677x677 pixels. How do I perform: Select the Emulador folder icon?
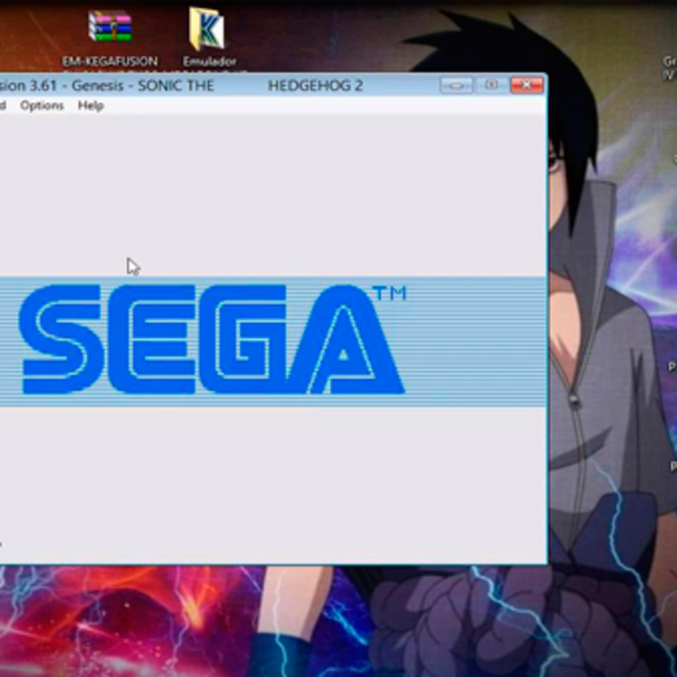tap(207, 28)
